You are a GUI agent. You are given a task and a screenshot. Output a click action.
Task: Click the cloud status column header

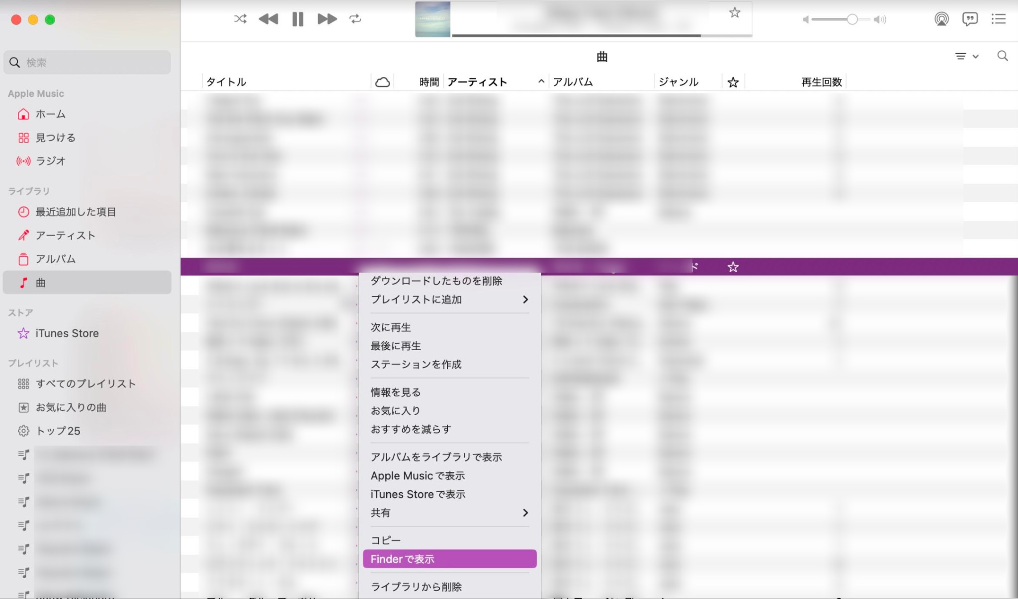coord(382,82)
